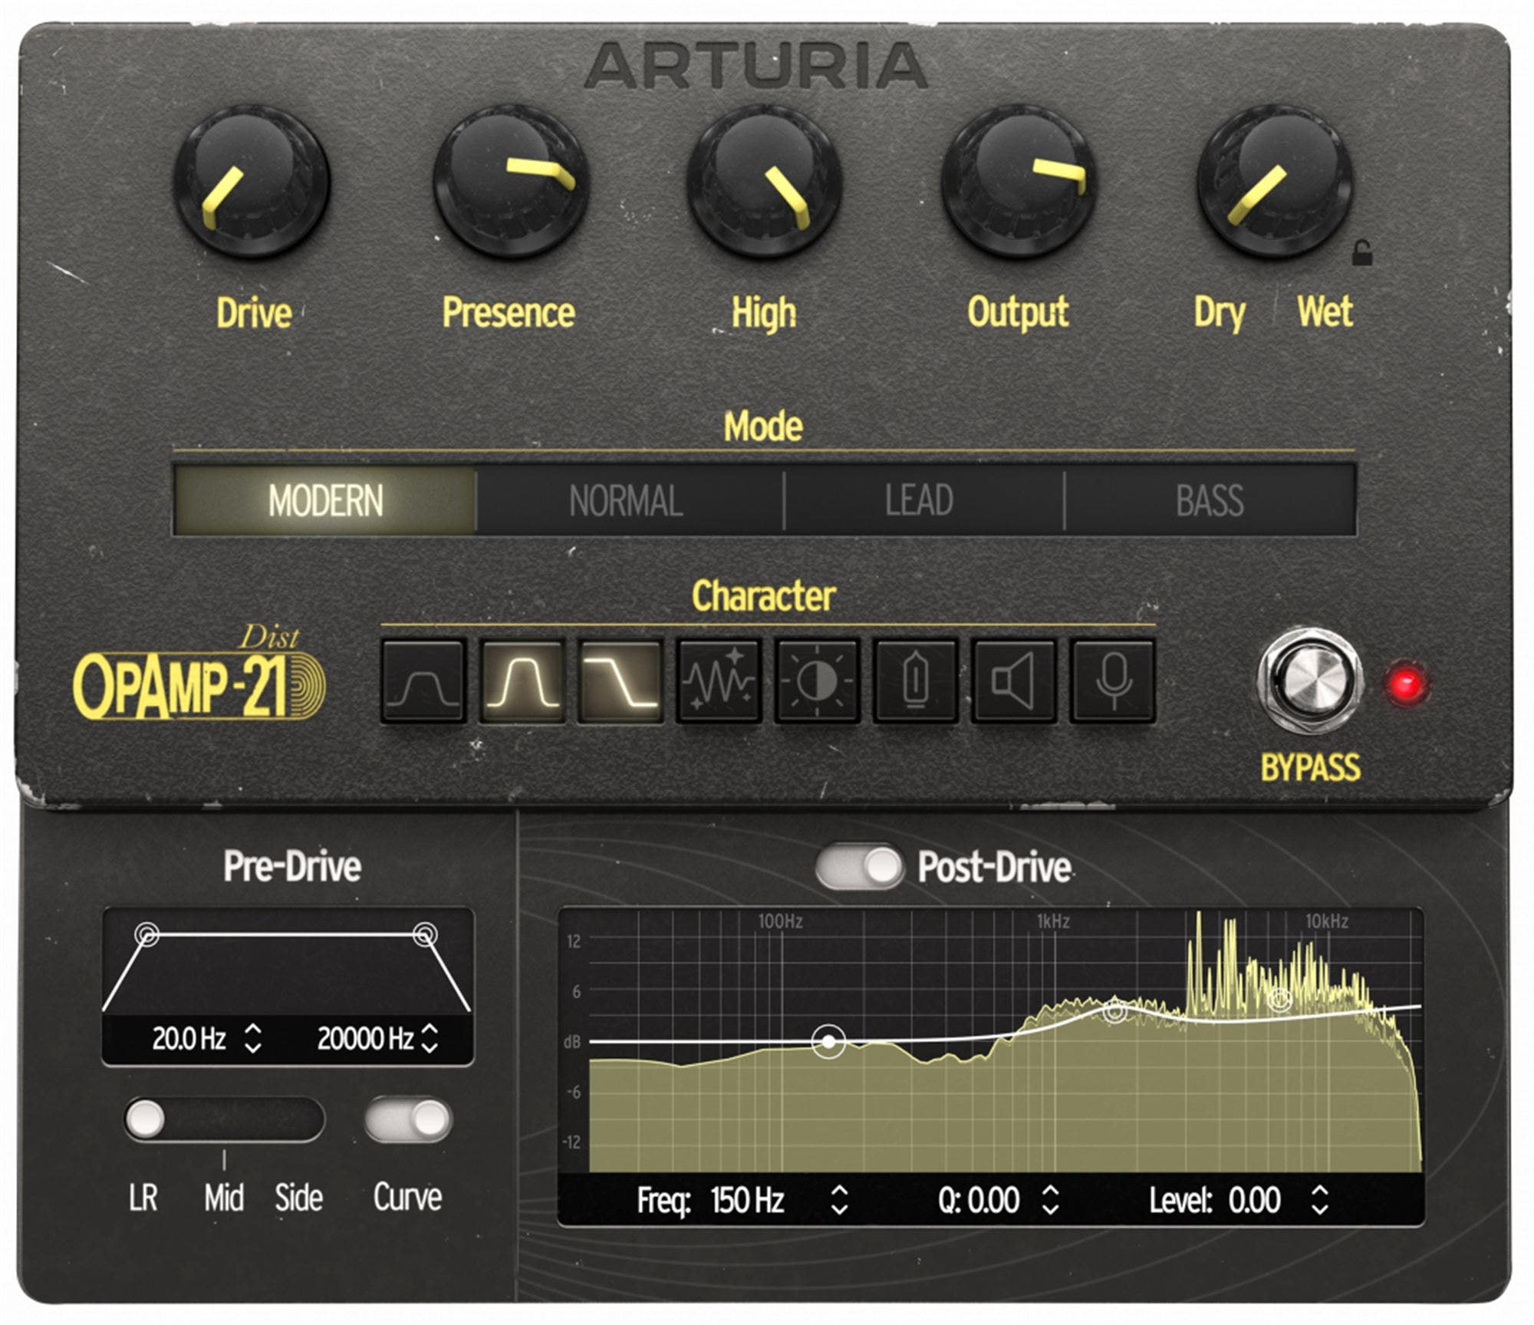Click the OpAmp-21 Dist logo
1534x1325 pixels.
(199, 674)
